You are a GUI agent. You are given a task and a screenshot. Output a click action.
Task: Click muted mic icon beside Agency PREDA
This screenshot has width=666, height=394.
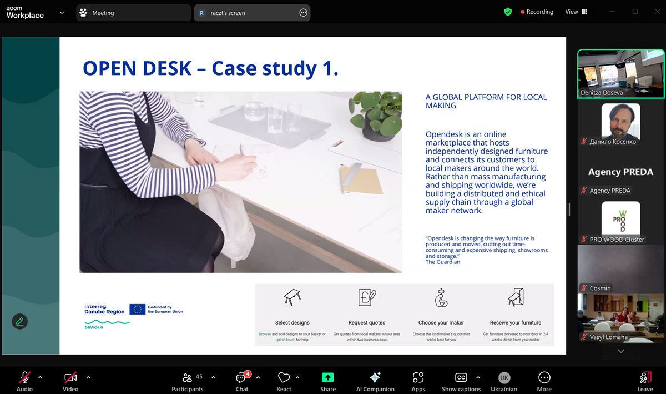(584, 191)
